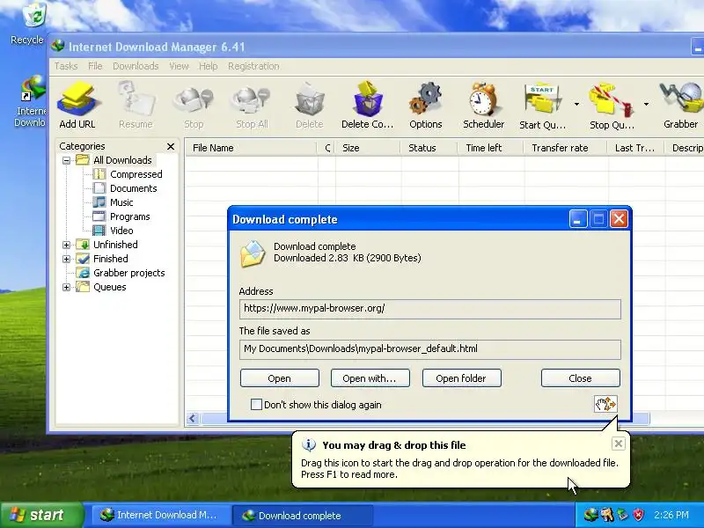Sort by the Last Try column header

tap(635, 148)
